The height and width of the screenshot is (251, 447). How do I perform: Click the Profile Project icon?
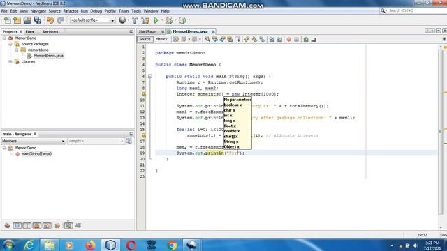point(182,20)
